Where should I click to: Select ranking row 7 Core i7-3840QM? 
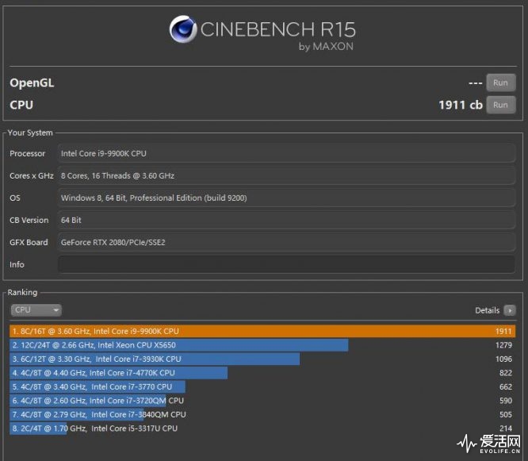[x=262, y=414]
